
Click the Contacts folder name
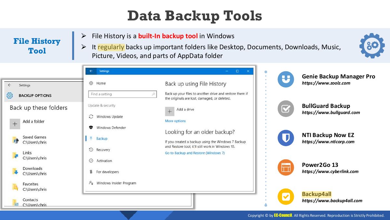tap(30, 200)
